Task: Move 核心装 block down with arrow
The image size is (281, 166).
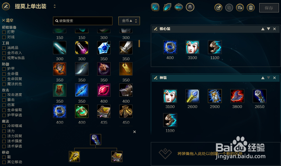Action: pos(269,29)
